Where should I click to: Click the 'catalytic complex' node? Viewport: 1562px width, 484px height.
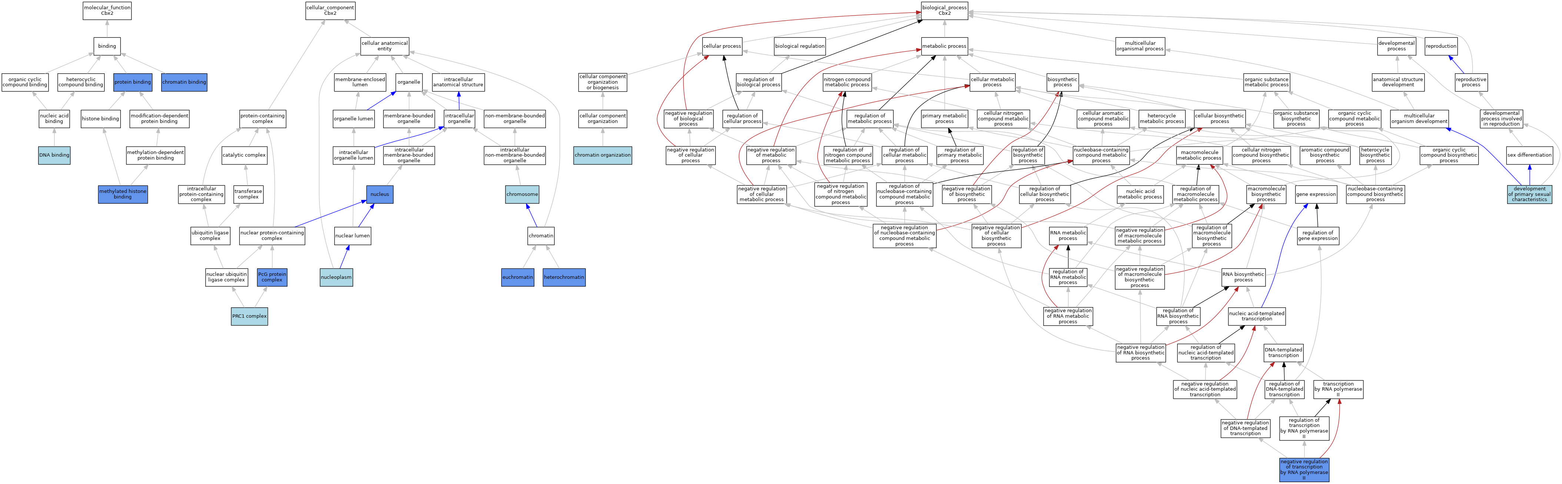244,155
